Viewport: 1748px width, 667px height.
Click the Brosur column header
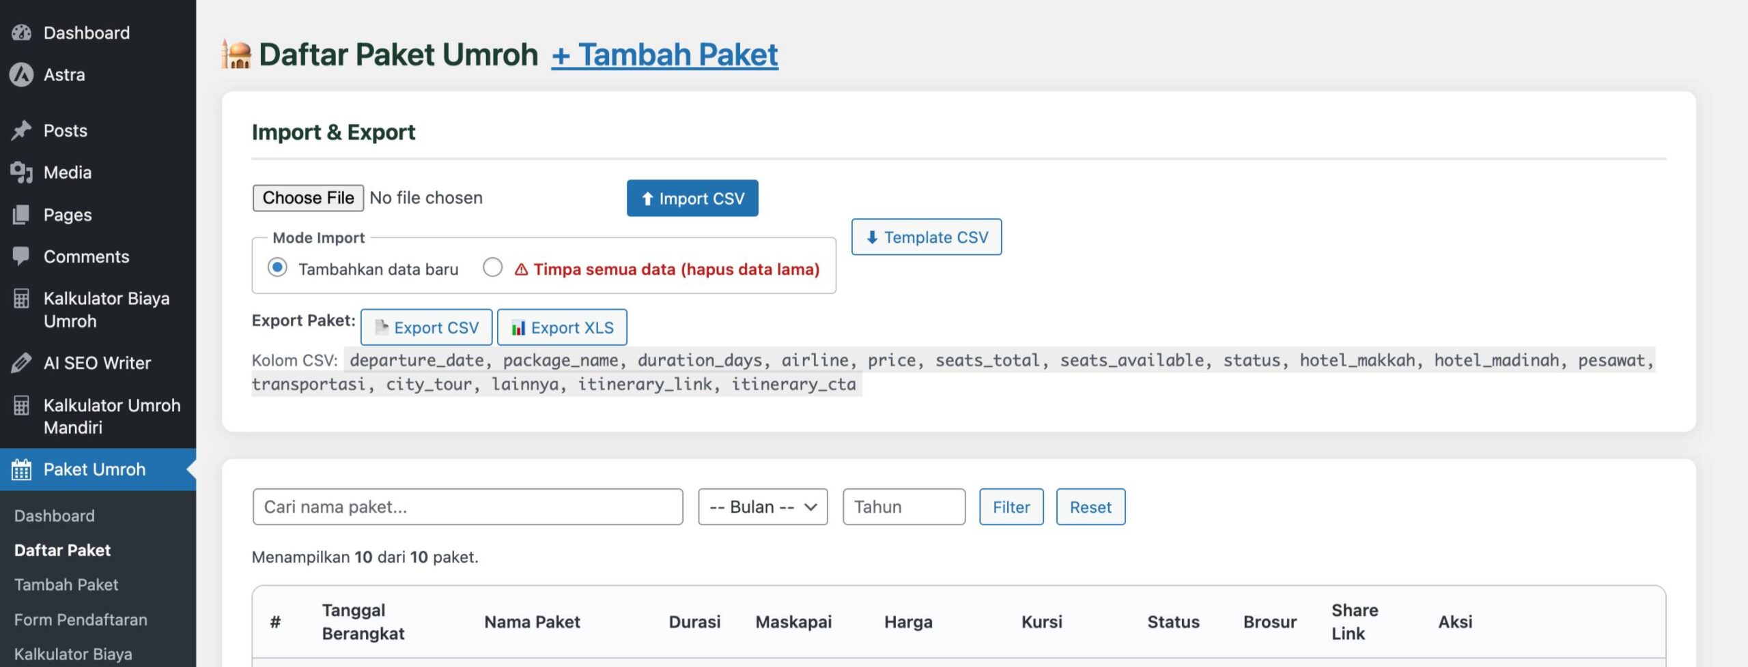(x=1270, y=622)
